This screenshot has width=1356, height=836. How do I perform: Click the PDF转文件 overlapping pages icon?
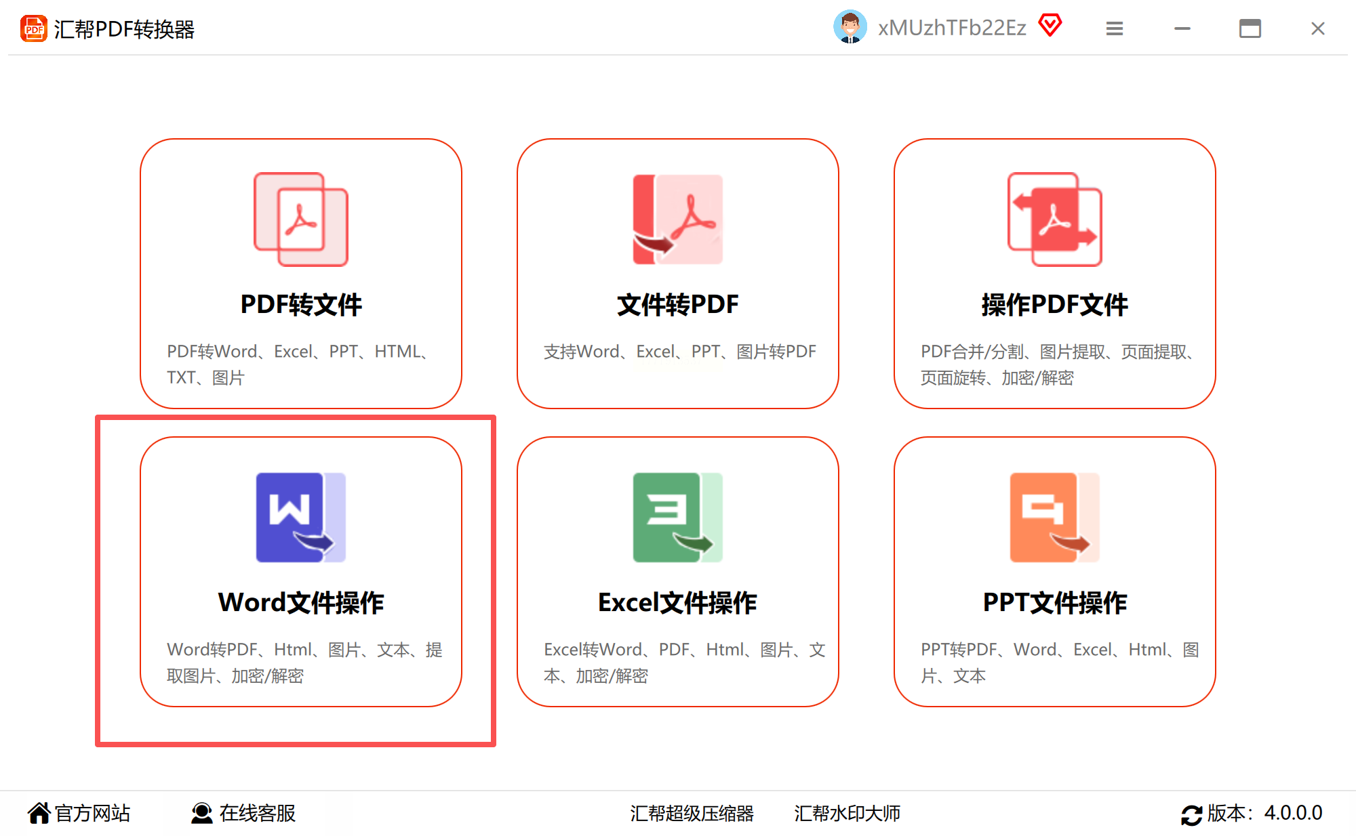[301, 219]
